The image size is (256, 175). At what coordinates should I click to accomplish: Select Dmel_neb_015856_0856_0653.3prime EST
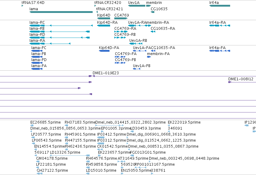coord(66,128)
